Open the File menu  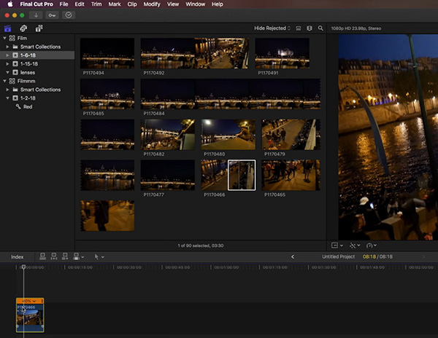click(x=64, y=4)
